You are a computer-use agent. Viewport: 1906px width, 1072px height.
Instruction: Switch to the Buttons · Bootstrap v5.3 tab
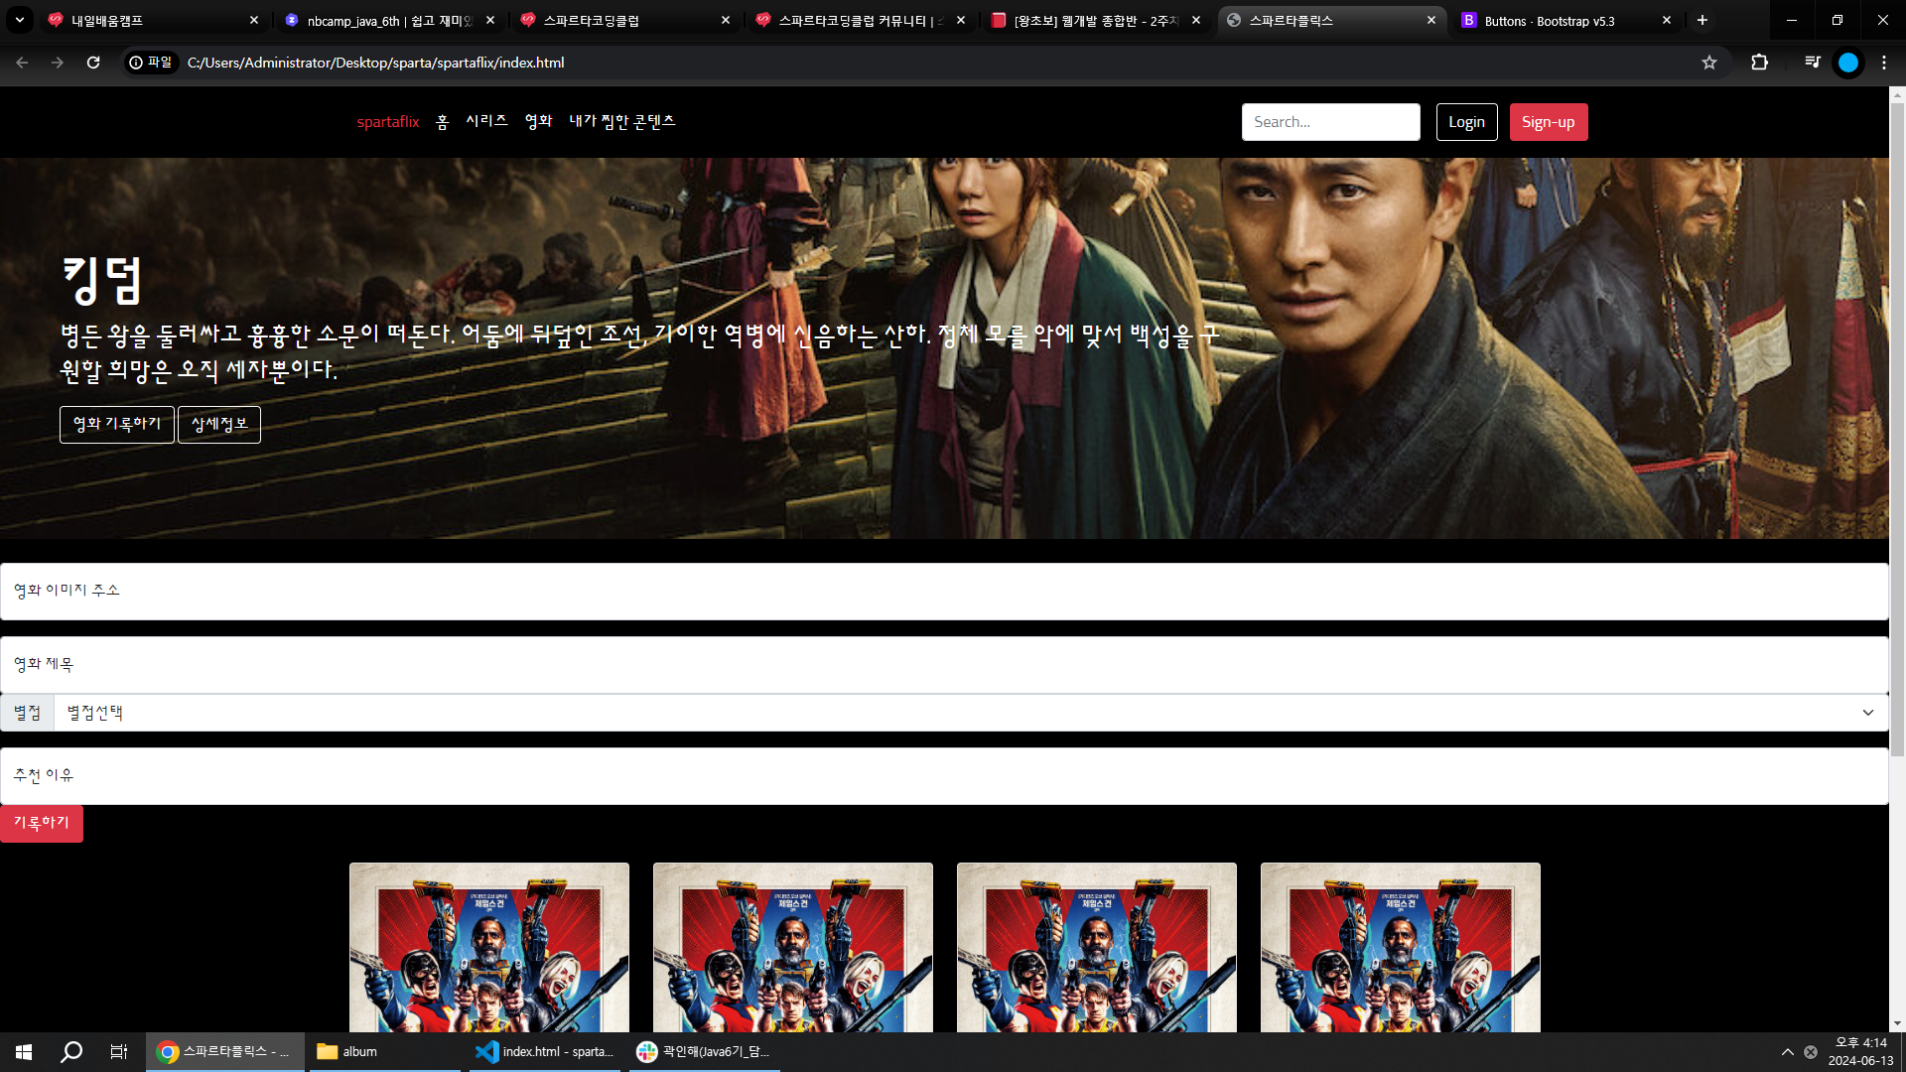[1565, 20]
